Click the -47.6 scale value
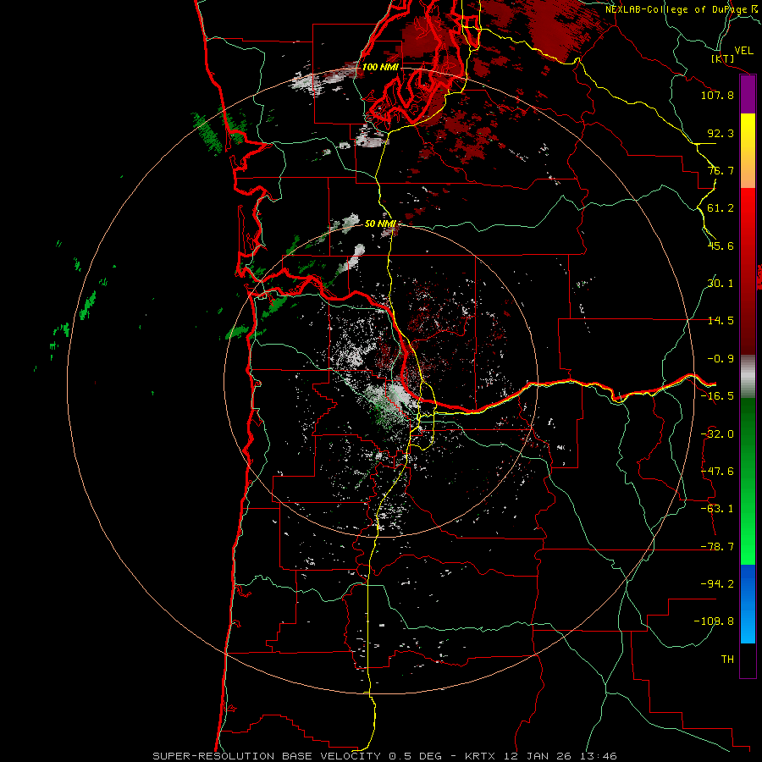762x762 pixels. click(x=717, y=472)
